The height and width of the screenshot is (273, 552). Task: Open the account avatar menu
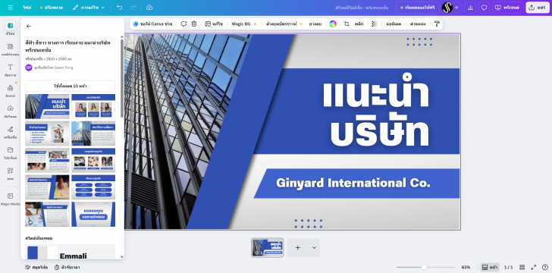click(x=447, y=8)
